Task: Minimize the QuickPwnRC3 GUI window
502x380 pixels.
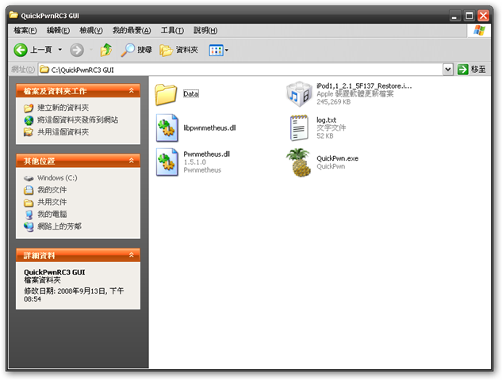Action: pyautogui.click(x=454, y=15)
